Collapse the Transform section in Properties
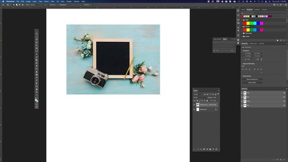288x162 pixels. coord(242,51)
